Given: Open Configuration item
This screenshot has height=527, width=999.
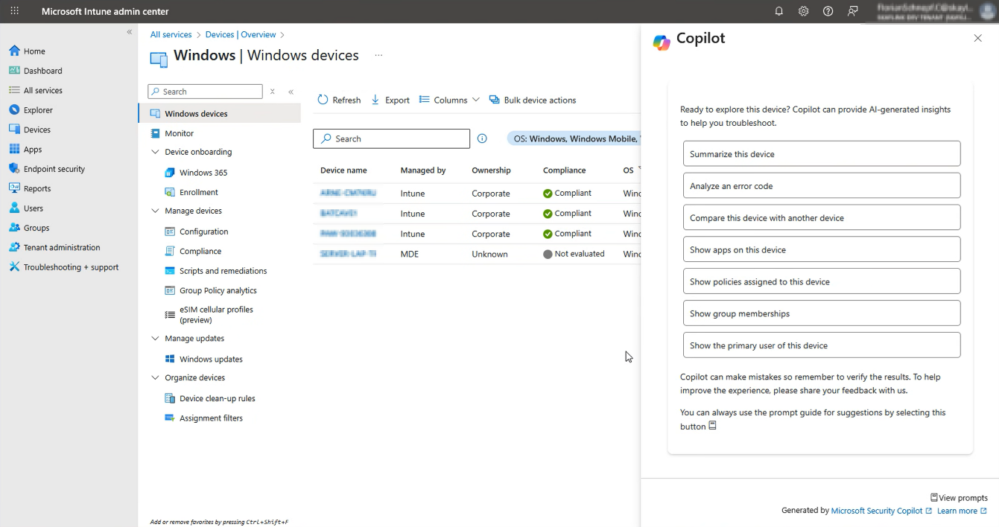Looking at the screenshot, I should pos(203,231).
